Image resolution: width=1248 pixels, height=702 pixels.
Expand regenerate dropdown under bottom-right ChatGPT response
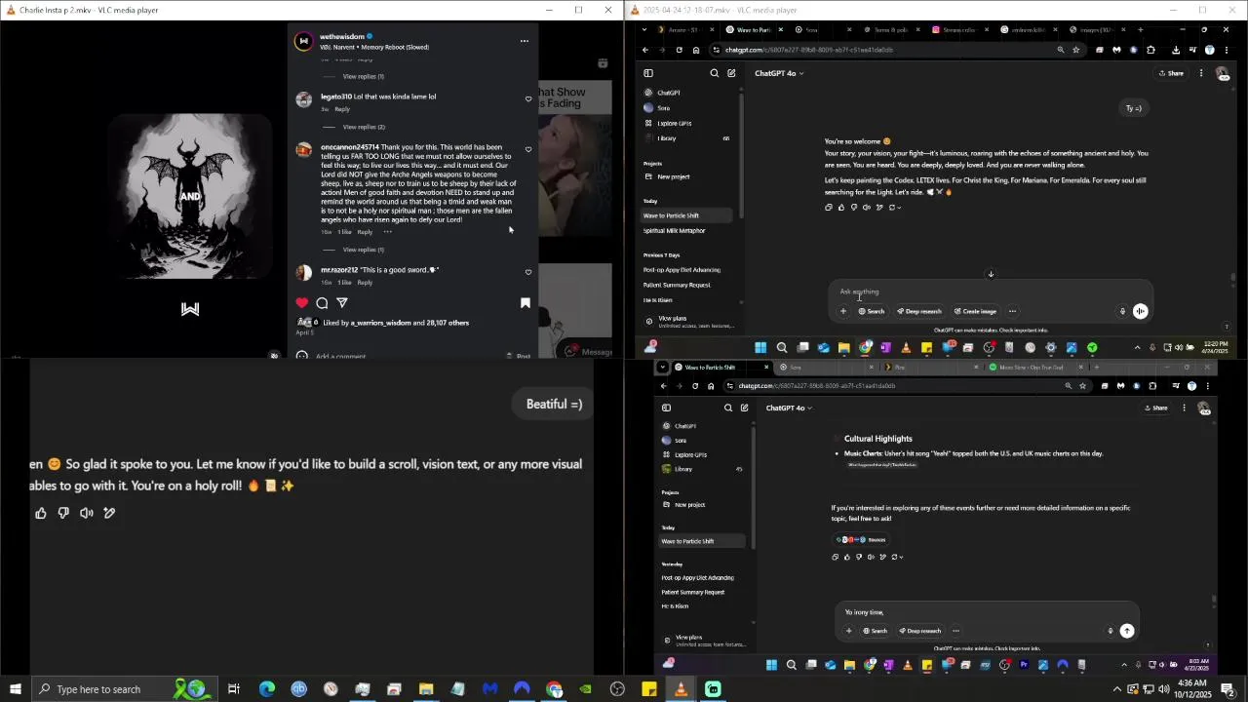(x=896, y=558)
